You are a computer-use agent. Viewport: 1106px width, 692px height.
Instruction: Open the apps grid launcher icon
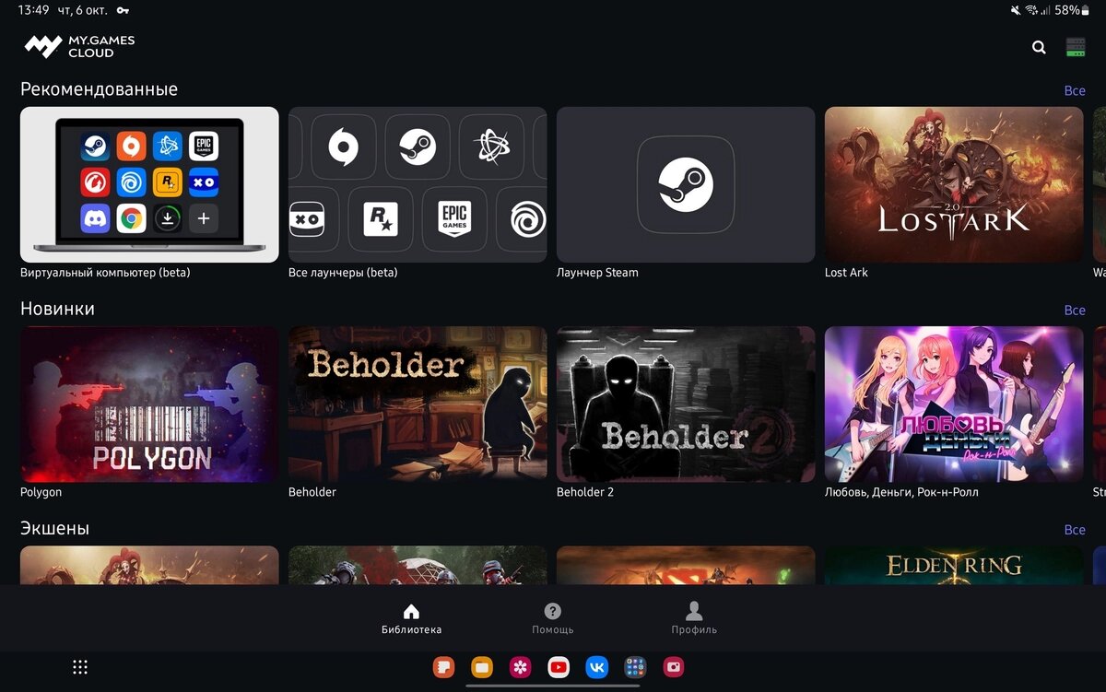click(80, 667)
